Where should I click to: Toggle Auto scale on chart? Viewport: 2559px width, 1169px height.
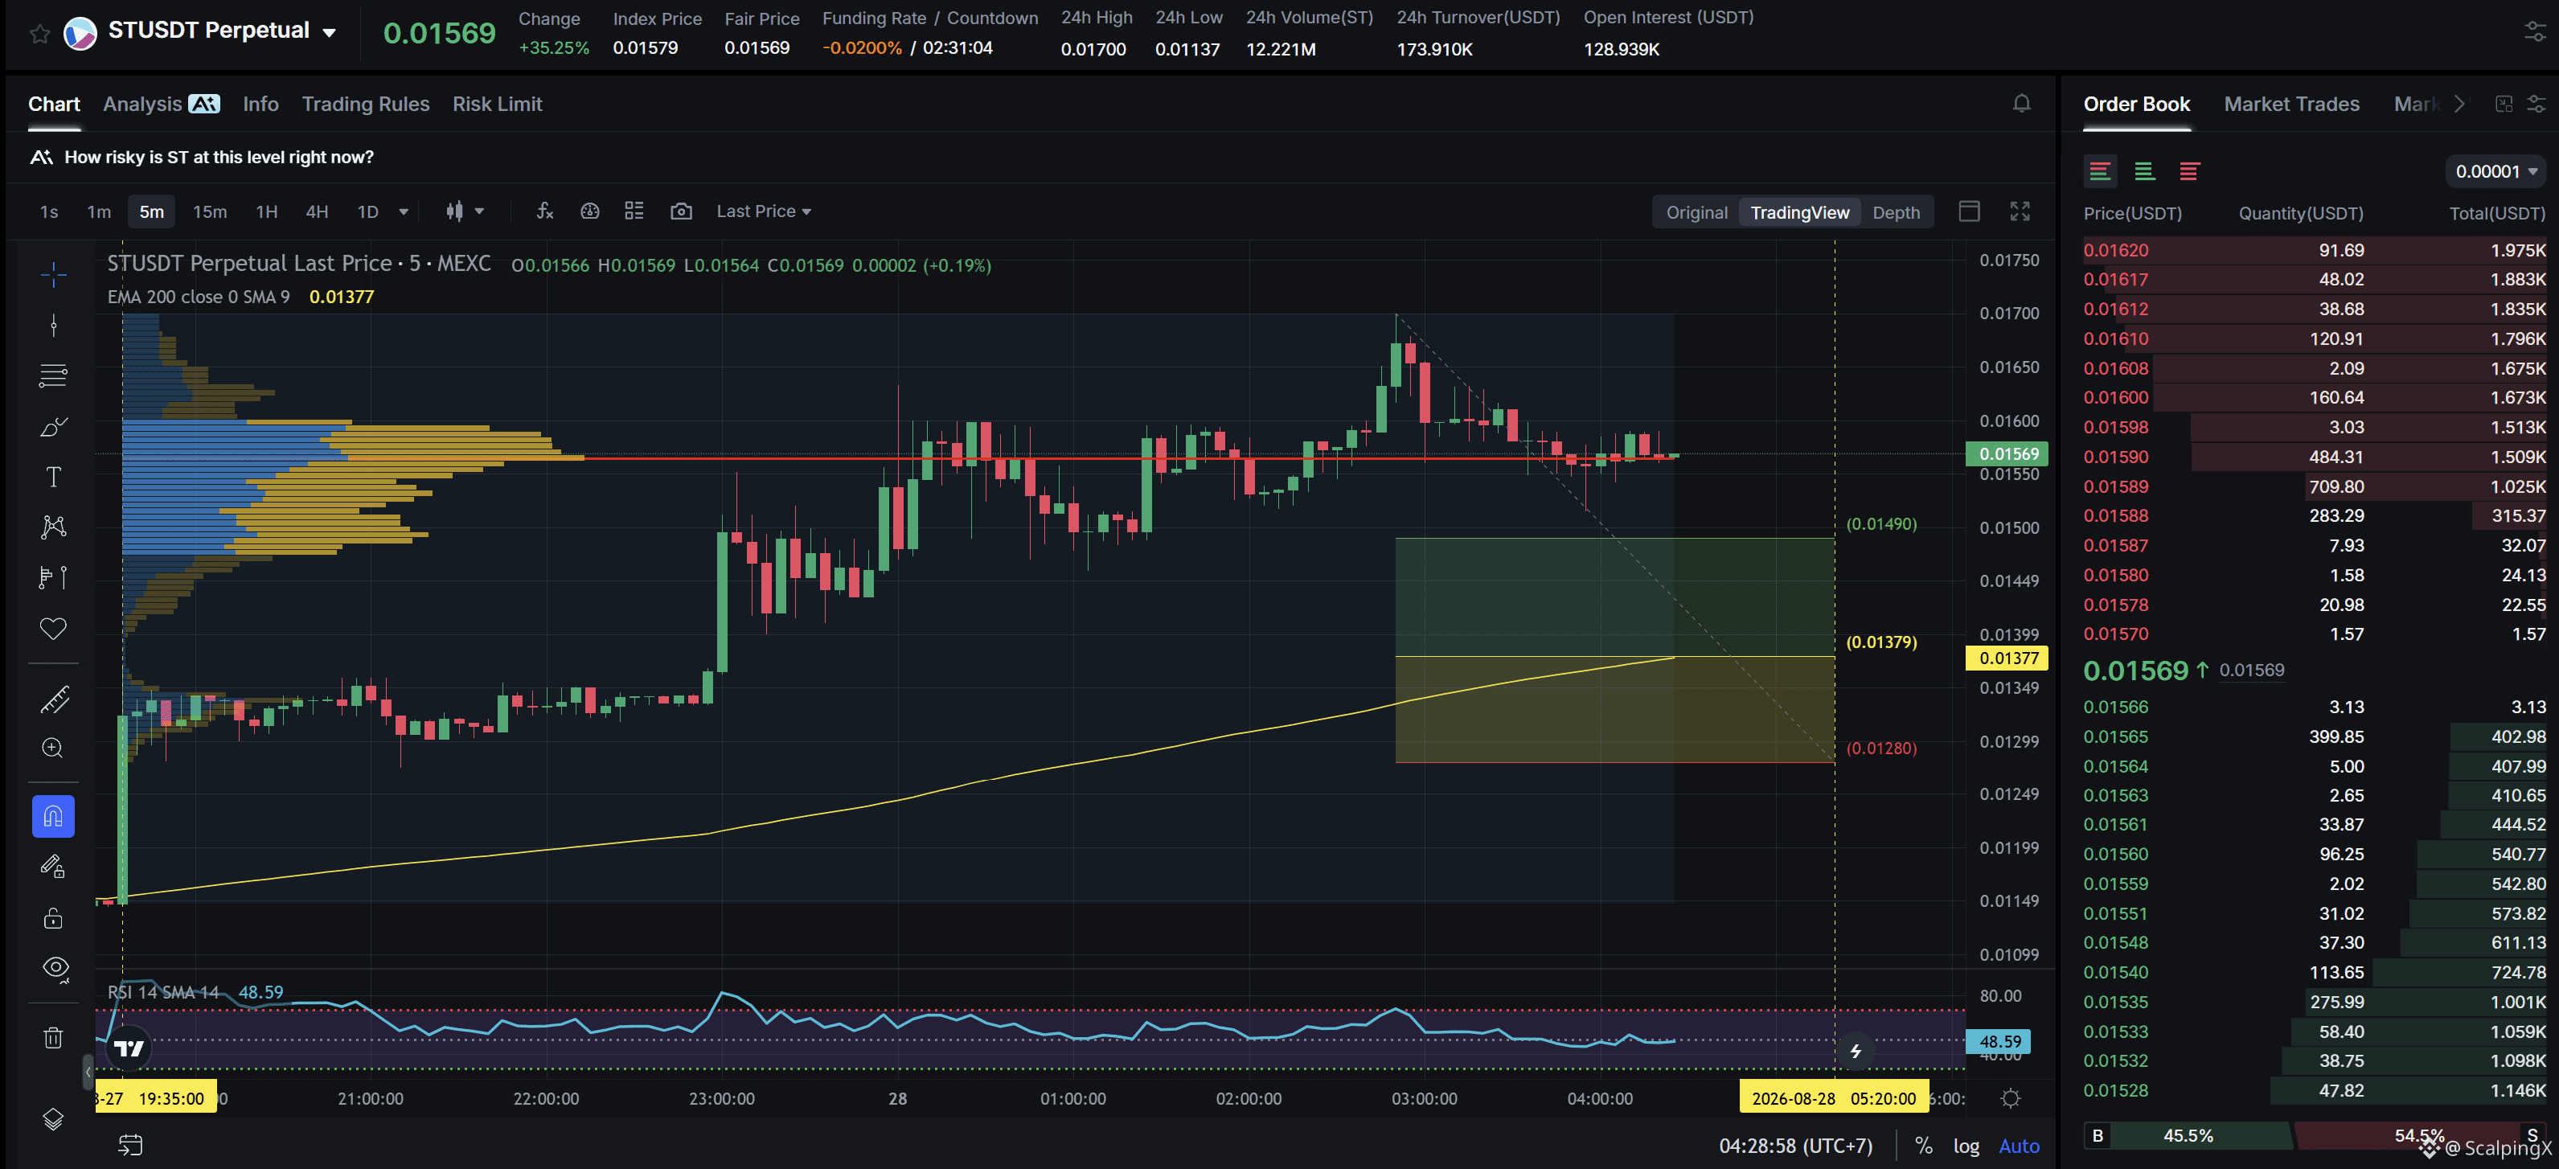[x=2019, y=1146]
